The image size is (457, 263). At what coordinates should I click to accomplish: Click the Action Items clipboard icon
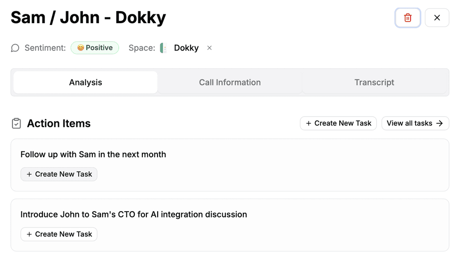(16, 124)
